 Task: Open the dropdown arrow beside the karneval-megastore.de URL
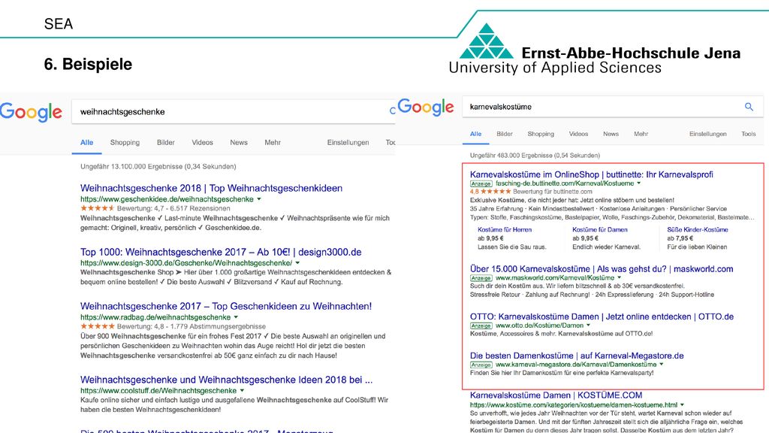(x=661, y=365)
